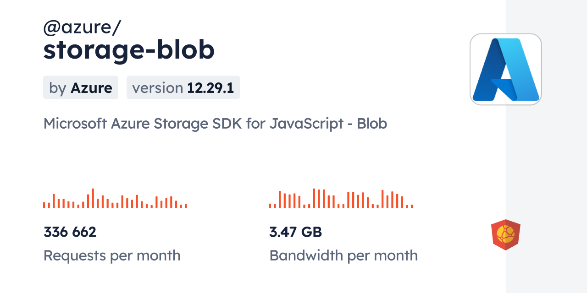Click the word "Blob" ending the description
This screenshot has height=293, width=587.
(x=372, y=123)
